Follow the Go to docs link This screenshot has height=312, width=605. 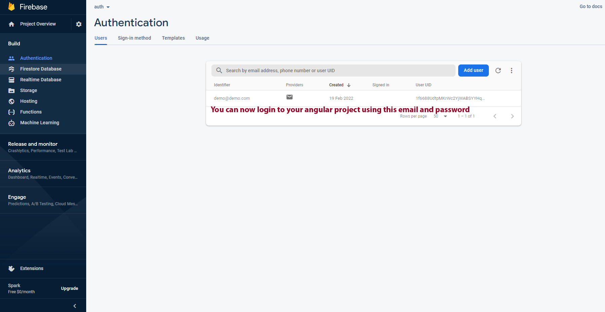click(591, 6)
